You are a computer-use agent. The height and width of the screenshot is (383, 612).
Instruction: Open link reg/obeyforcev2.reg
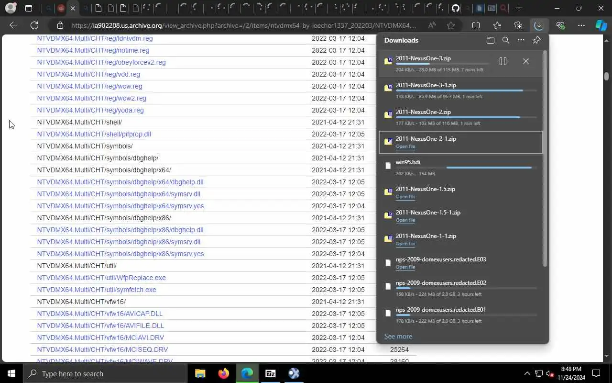101,62
